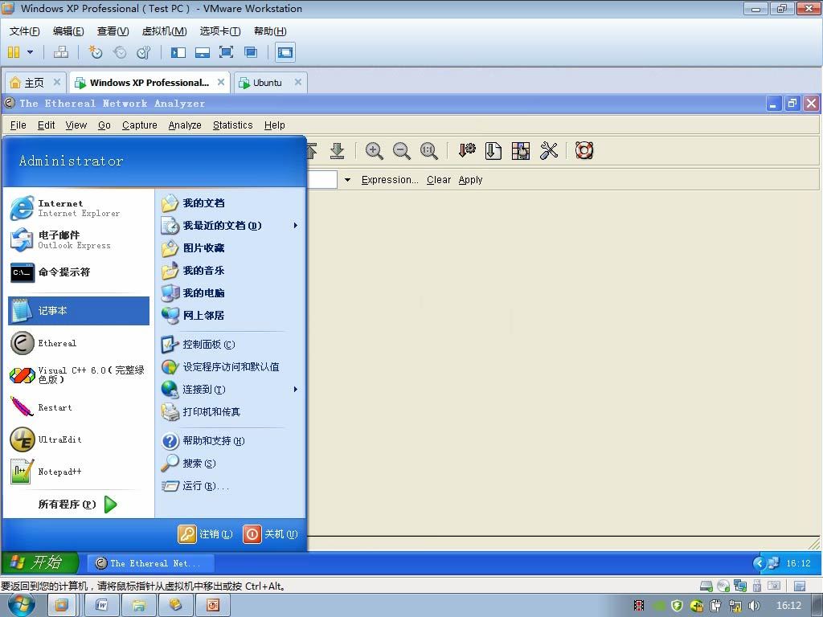823x617 pixels.
Task: Launch Notepad++ from the start menu
Action: 79,472
